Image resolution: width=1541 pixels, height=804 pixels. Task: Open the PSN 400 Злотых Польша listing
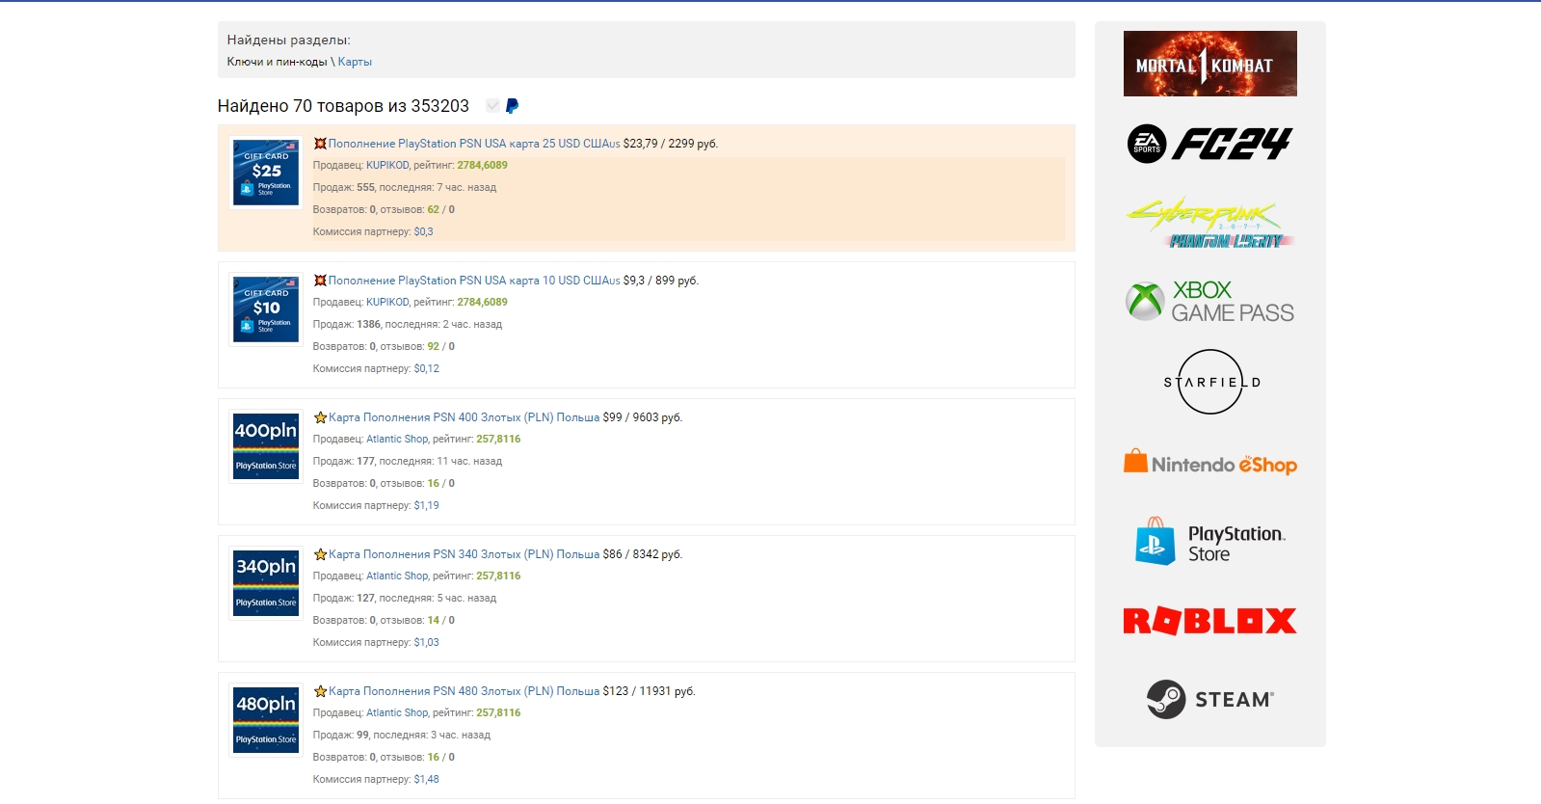(464, 417)
